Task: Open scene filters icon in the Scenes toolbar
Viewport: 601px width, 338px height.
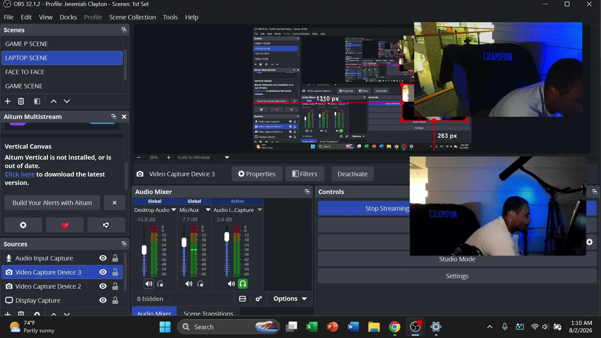Action: point(37,101)
